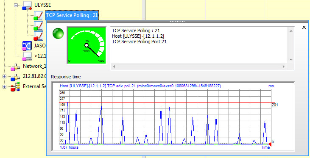Click the JASO switch device icon

(27, 46)
